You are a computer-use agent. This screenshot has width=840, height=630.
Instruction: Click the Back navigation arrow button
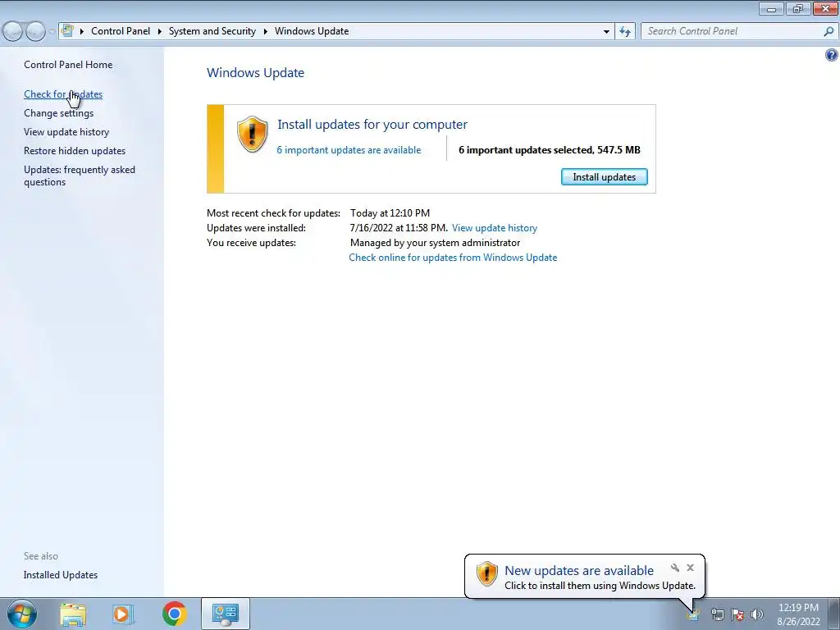coord(12,32)
